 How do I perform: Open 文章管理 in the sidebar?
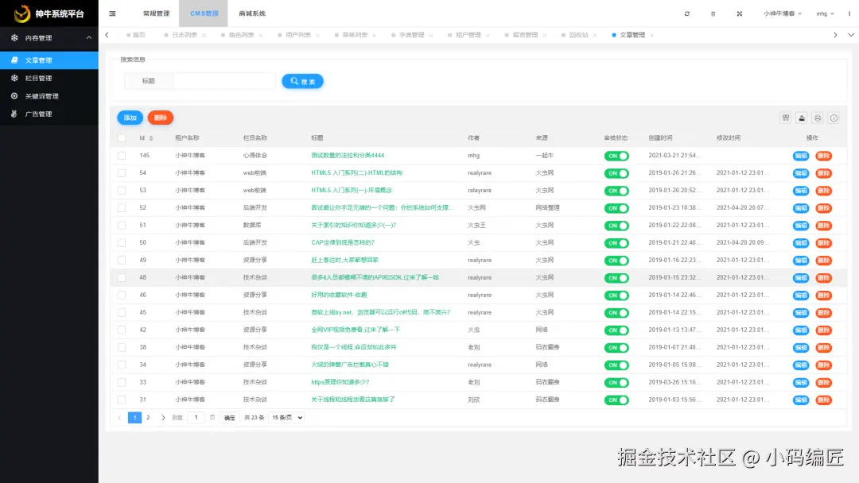point(49,60)
